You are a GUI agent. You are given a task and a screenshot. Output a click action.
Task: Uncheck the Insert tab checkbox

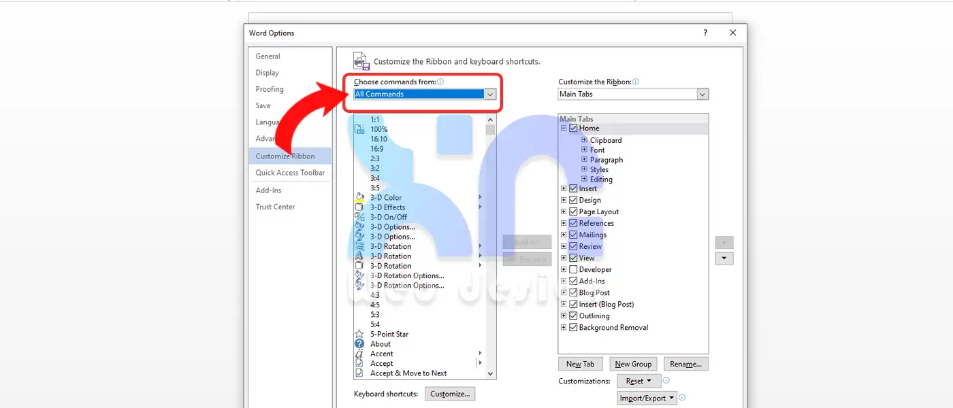click(573, 188)
